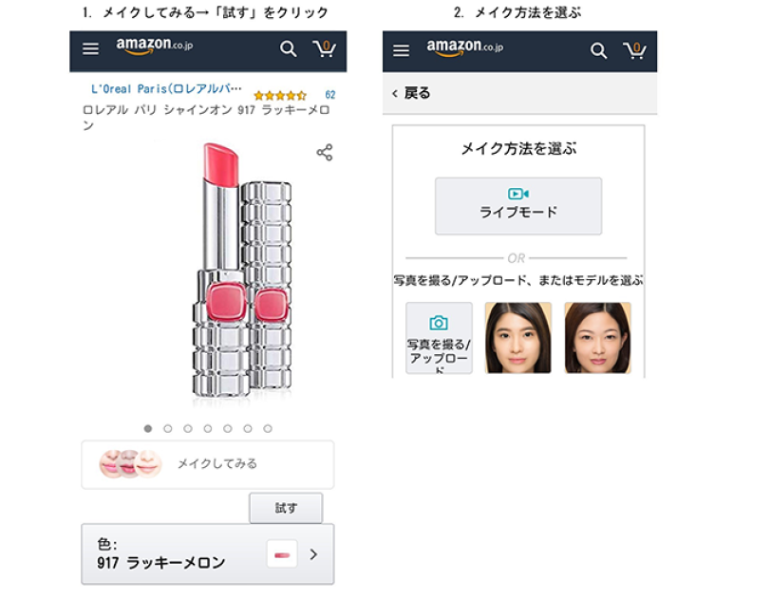The width and height of the screenshot is (771, 598).
Task: Click the 試す button to try the makeup
Action: point(287,508)
